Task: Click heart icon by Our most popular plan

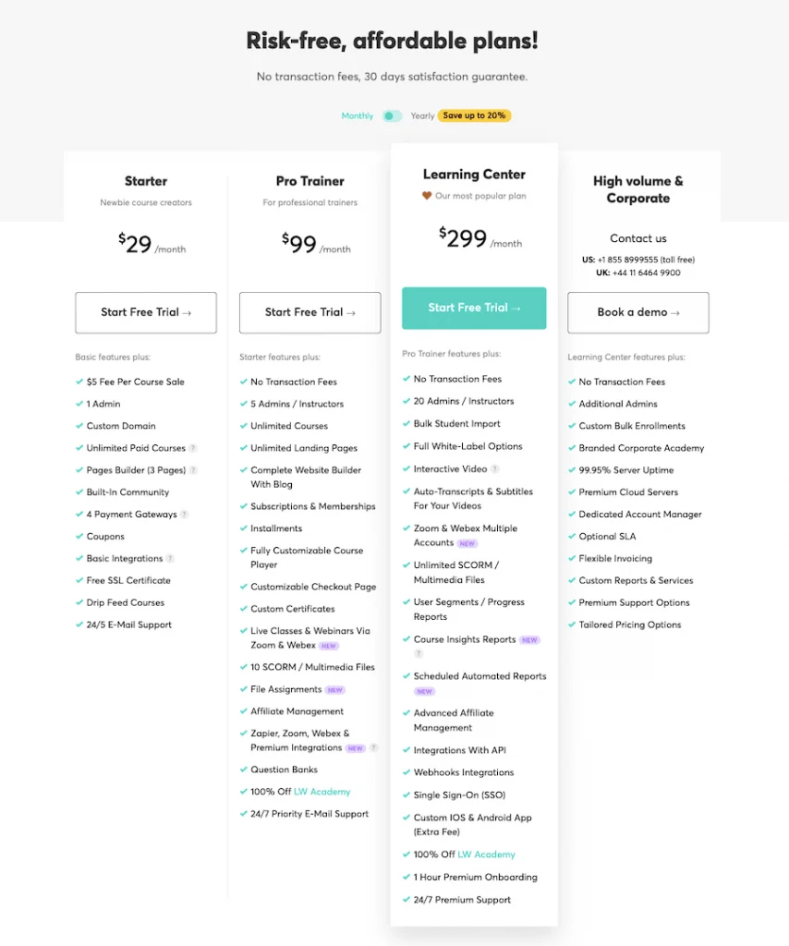Action: tap(427, 196)
